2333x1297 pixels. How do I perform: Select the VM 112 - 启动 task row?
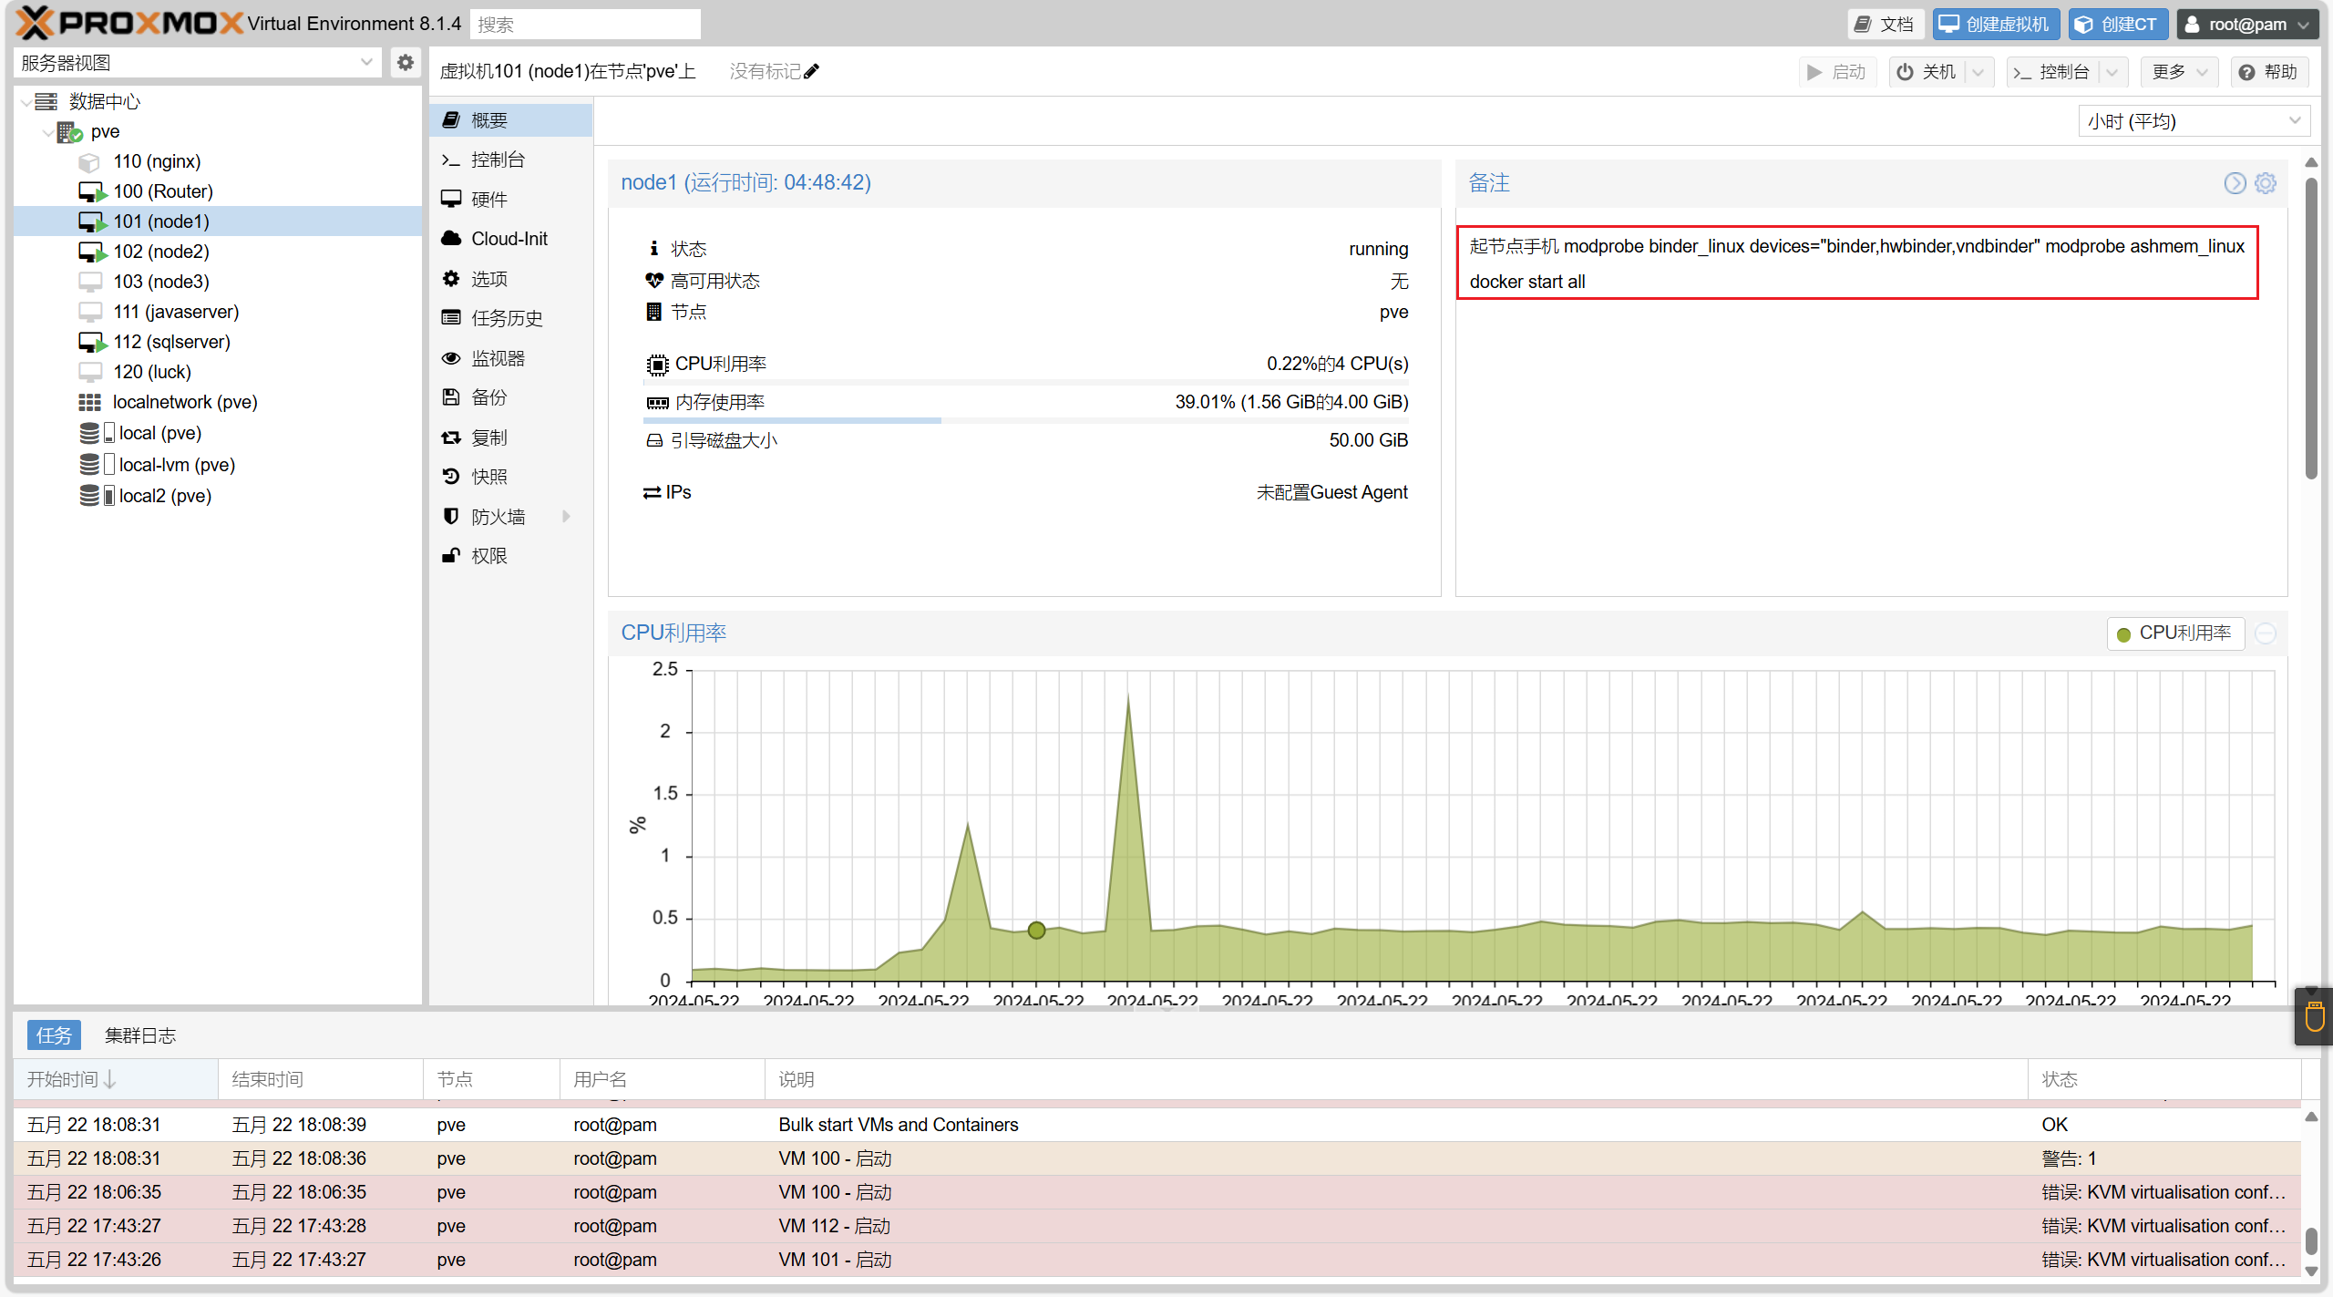tap(1157, 1226)
